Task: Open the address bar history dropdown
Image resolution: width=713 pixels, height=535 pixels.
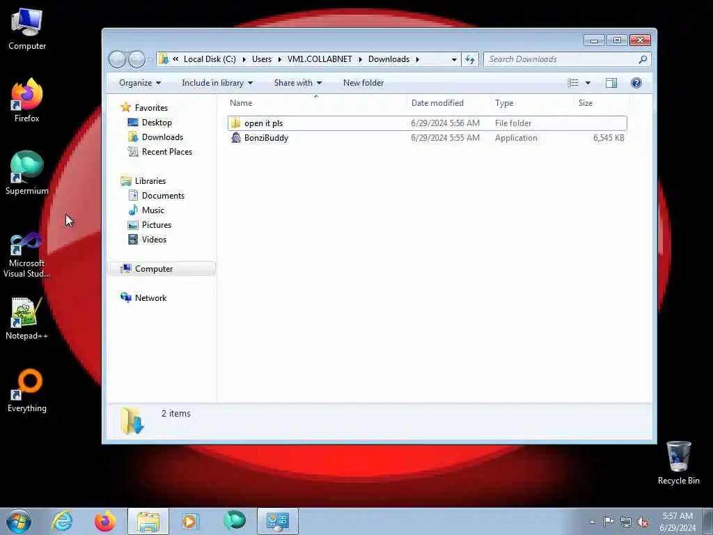Action: pyautogui.click(x=454, y=60)
